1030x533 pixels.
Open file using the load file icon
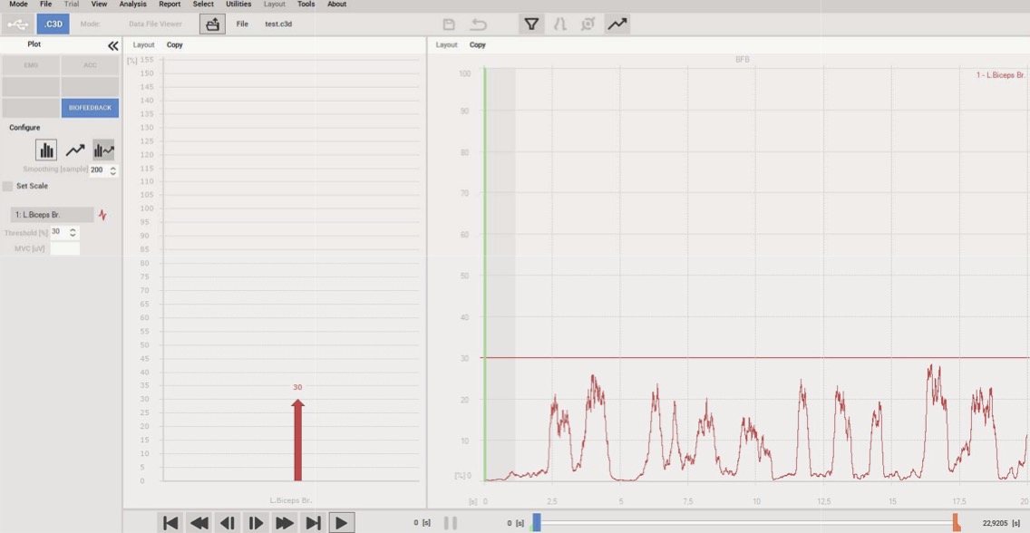[x=212, y=24]
